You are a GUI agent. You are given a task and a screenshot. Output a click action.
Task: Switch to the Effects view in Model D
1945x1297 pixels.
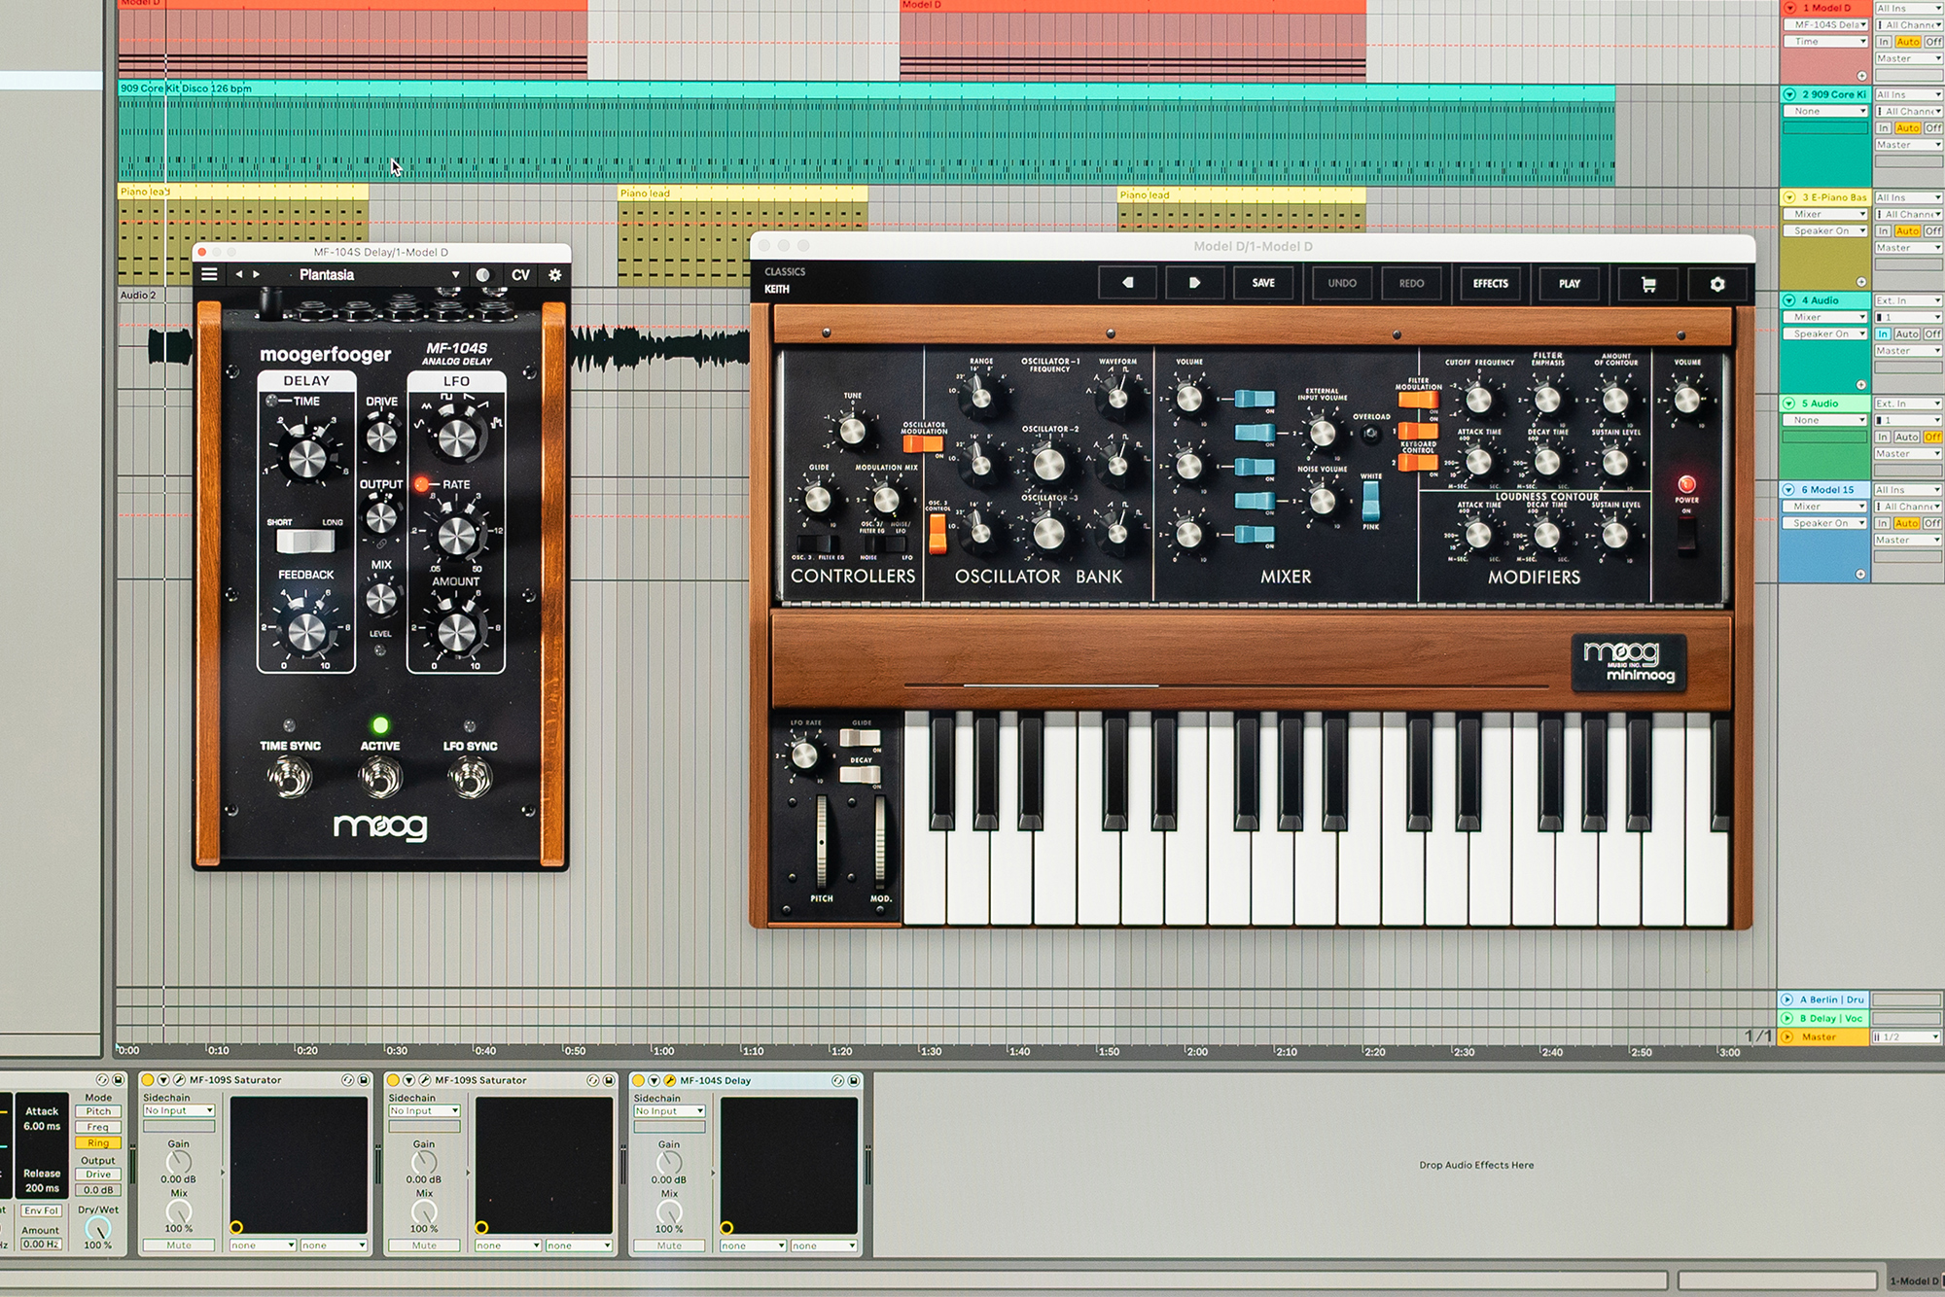[1491, 283]
